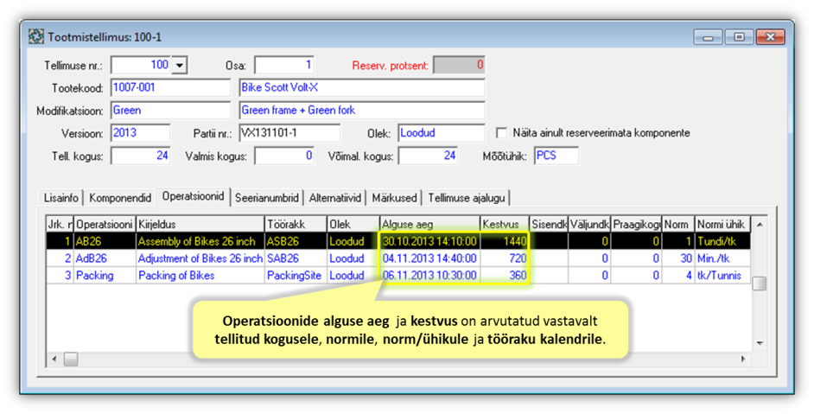Screen dimensions: 814x414
Task: Click the 'Green frame + Green fork' field
Action: (x=362, y=110)
